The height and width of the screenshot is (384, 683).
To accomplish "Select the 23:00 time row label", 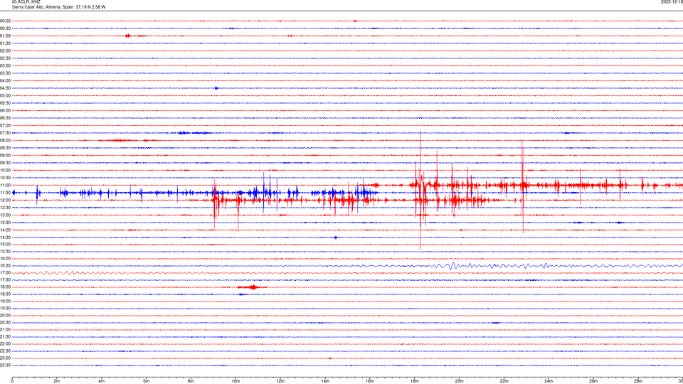I will 5,358.
